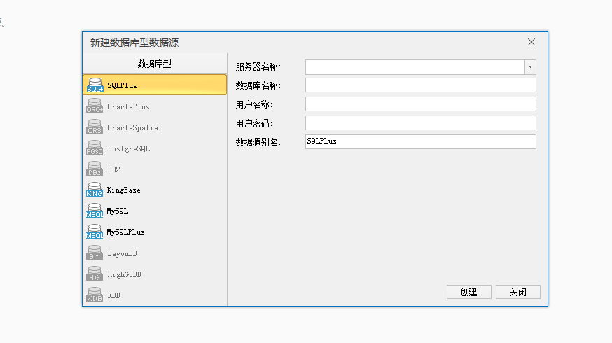Click the OraclePlus database icon
The width and height of the screenshot is (612, 343).
click(x=95, y=106)
